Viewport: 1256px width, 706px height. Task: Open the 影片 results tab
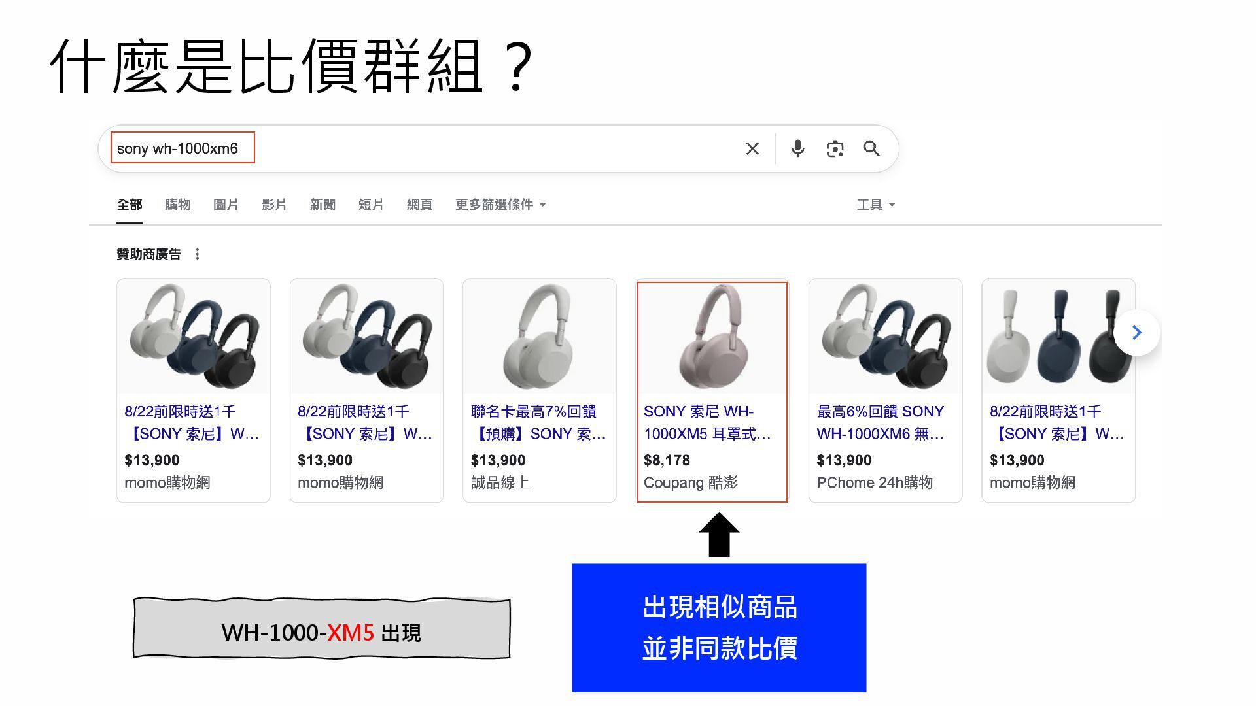[274, 205]
